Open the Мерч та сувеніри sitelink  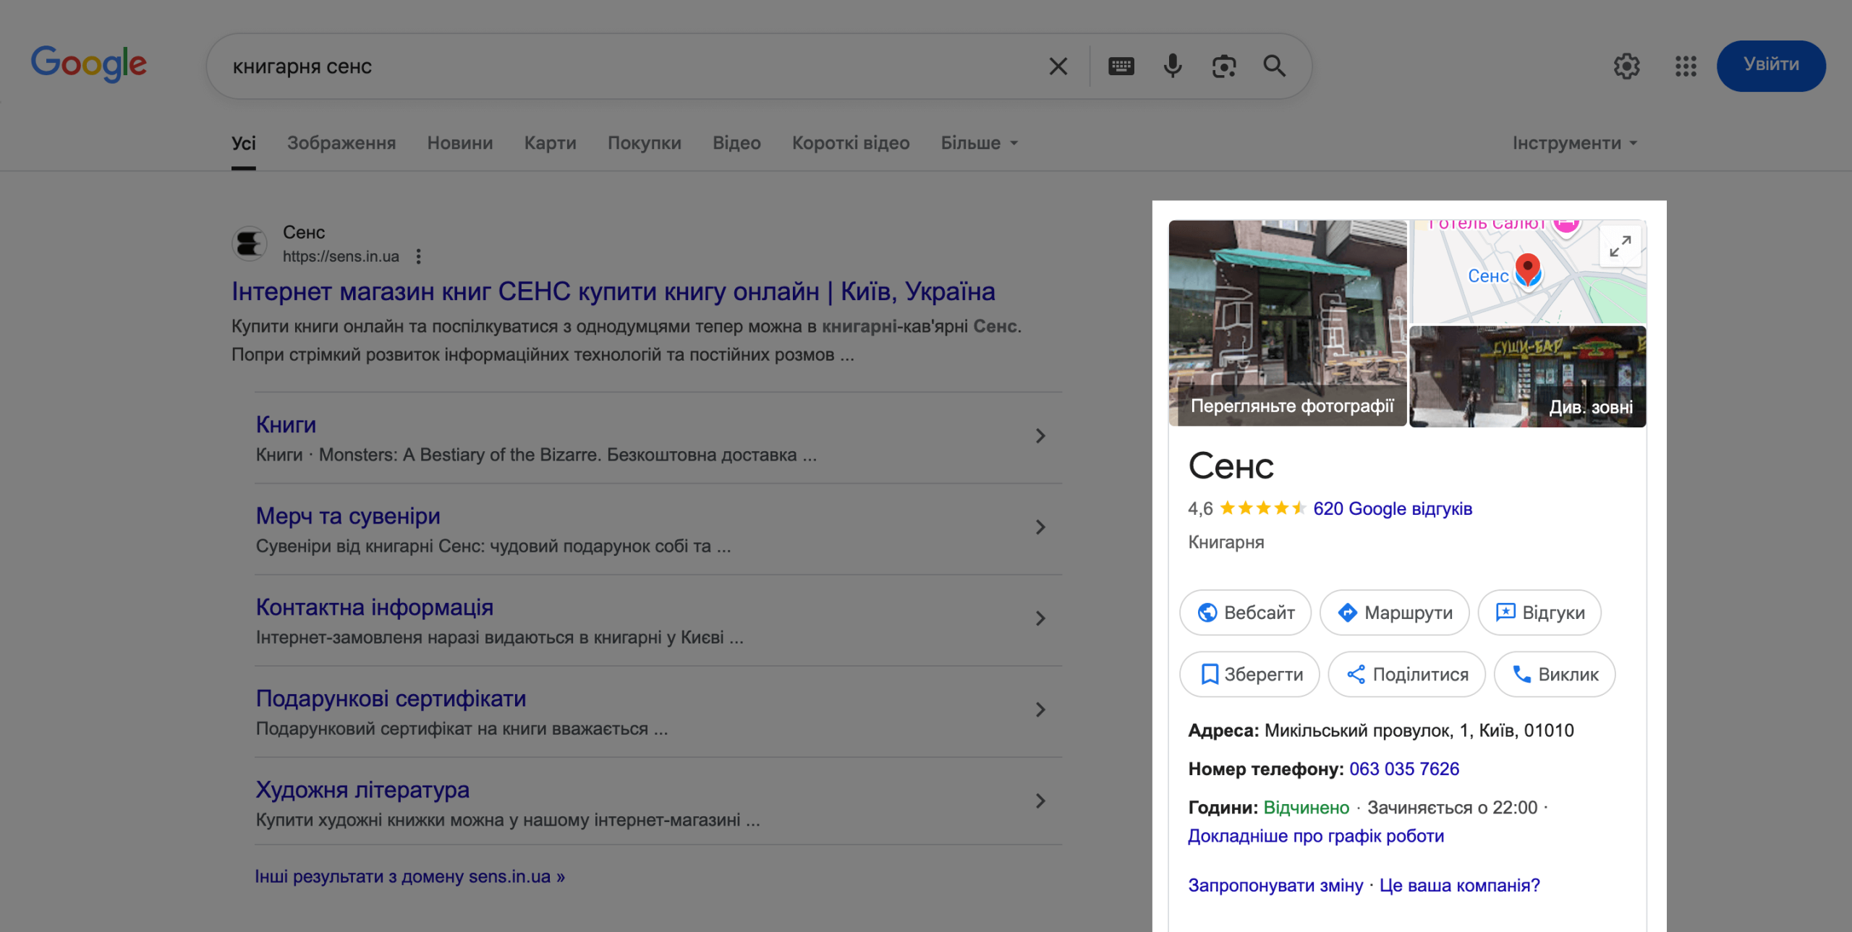point(348,516)
